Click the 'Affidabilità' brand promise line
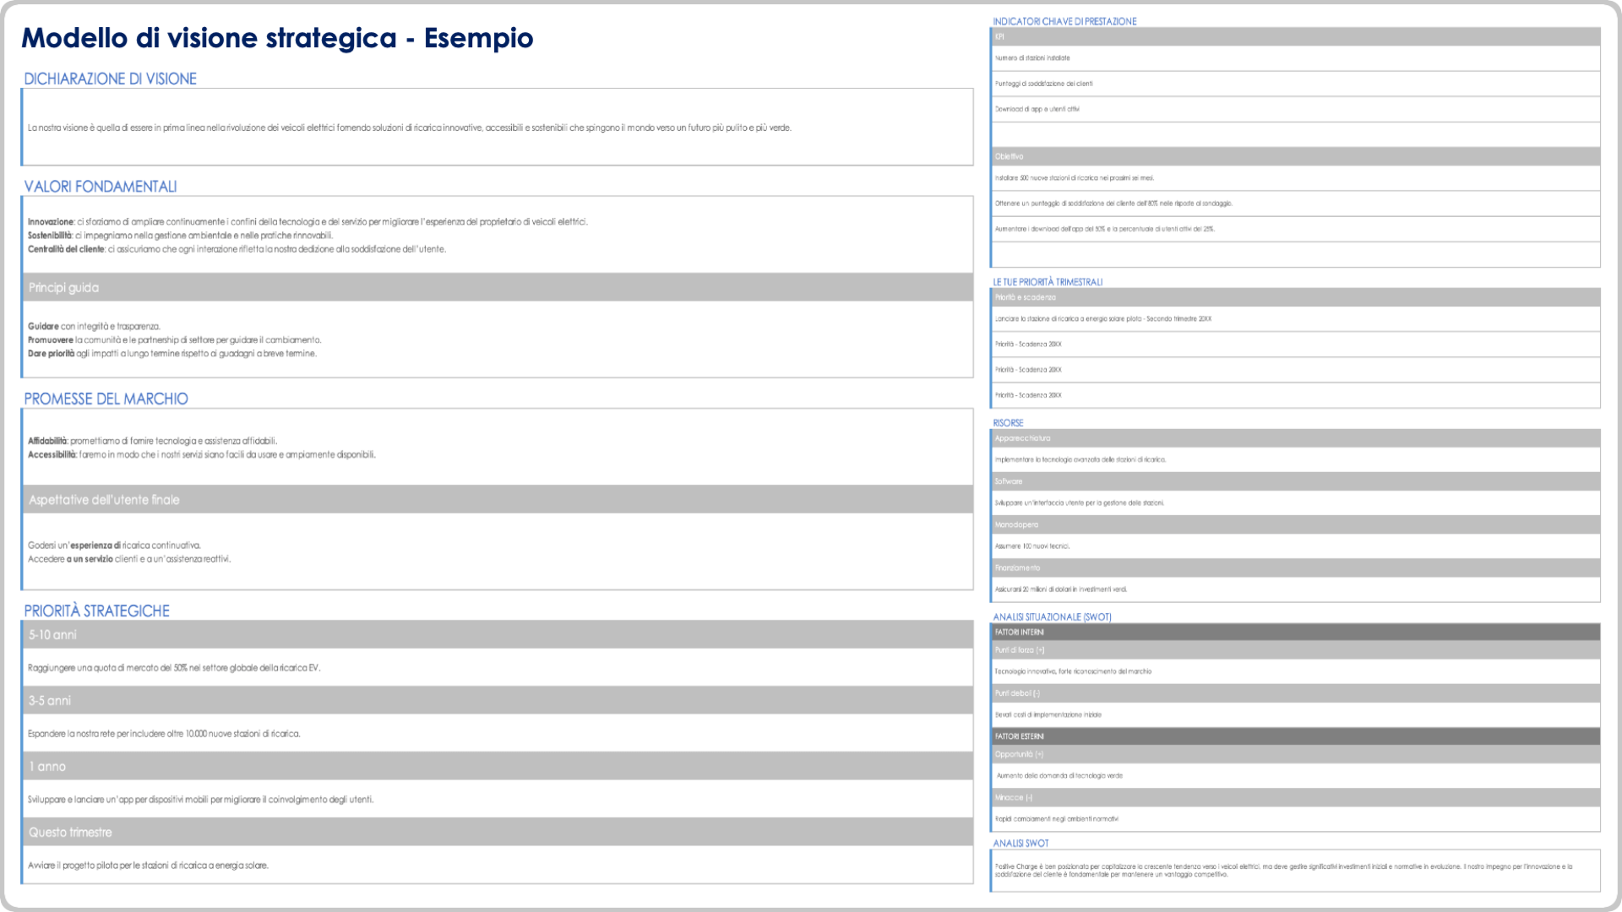Screen dimensions: 1622x912 coord(152,441)
